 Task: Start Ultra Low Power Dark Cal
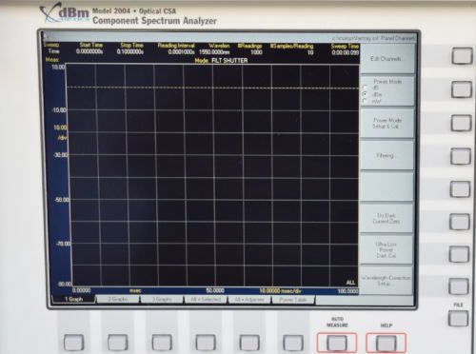click(386, 249)
